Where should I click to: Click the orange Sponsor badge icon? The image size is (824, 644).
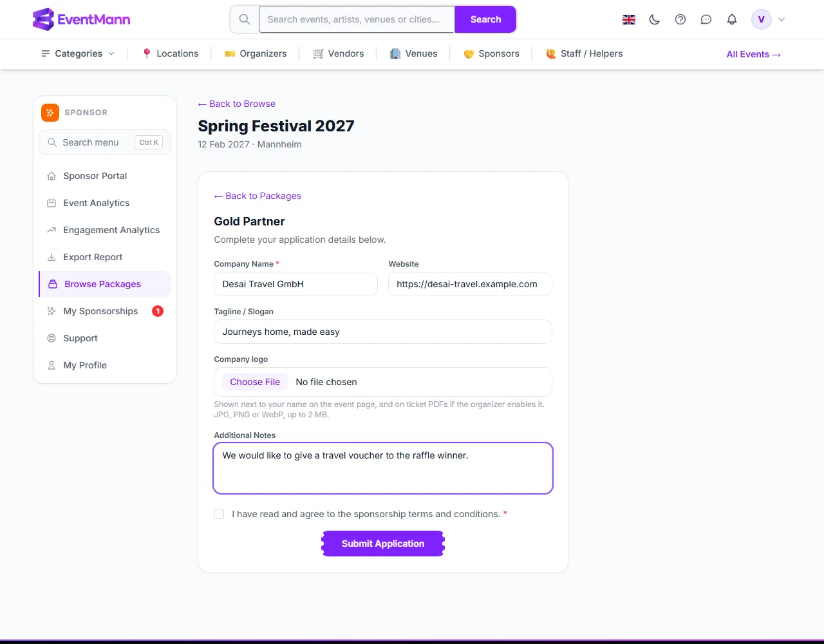[50, 113]
